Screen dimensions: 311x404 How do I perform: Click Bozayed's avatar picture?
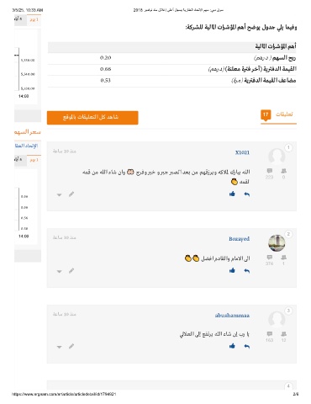277,242
